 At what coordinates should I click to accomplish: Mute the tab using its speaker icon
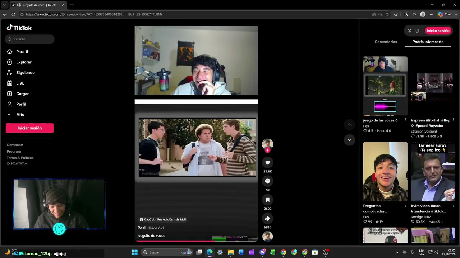[x=19, y=5]
